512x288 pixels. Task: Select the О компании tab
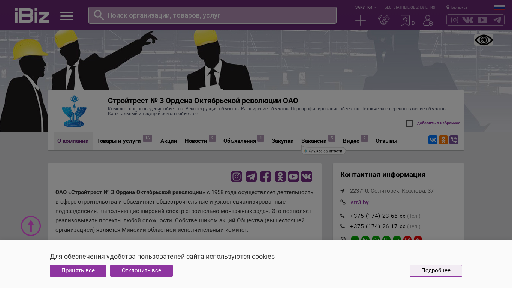[73, 141]
